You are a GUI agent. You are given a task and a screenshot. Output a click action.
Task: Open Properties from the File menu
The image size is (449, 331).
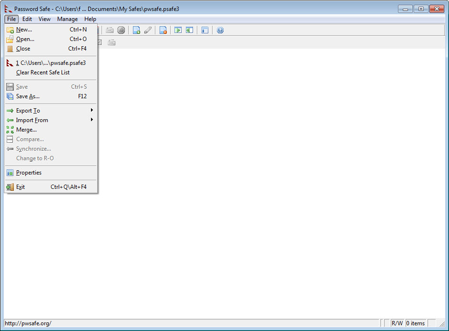coord(29,173)
